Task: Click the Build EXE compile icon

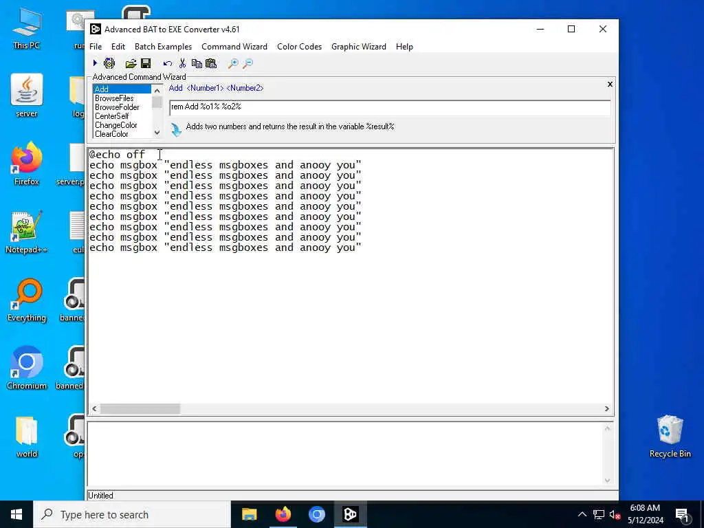Action: pyautogui.click(x=109, y=63)
